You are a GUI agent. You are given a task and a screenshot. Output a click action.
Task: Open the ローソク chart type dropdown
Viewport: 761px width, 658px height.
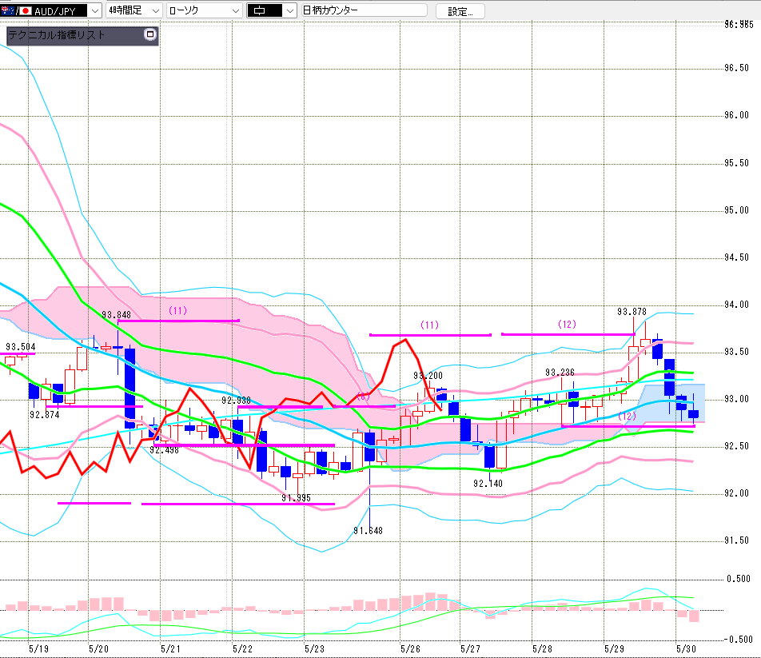click(204, 10)
